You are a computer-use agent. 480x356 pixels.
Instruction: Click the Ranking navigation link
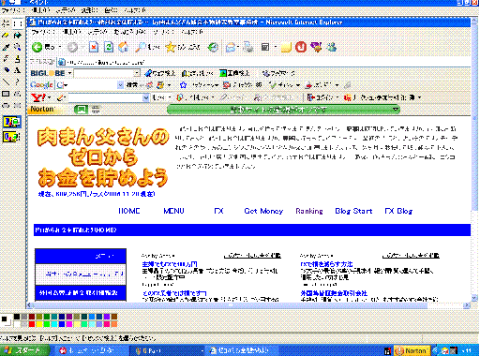309,211
